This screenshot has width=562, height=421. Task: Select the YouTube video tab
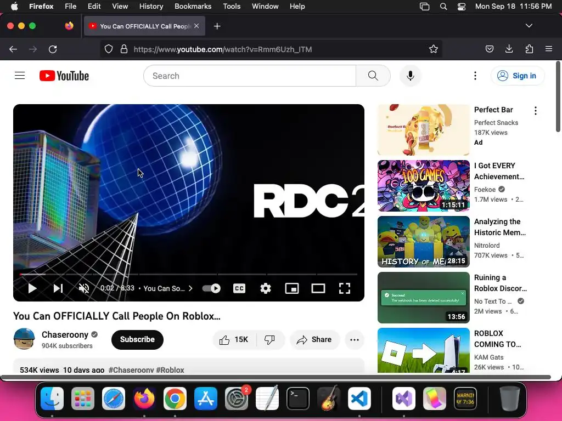pos(144,26)
